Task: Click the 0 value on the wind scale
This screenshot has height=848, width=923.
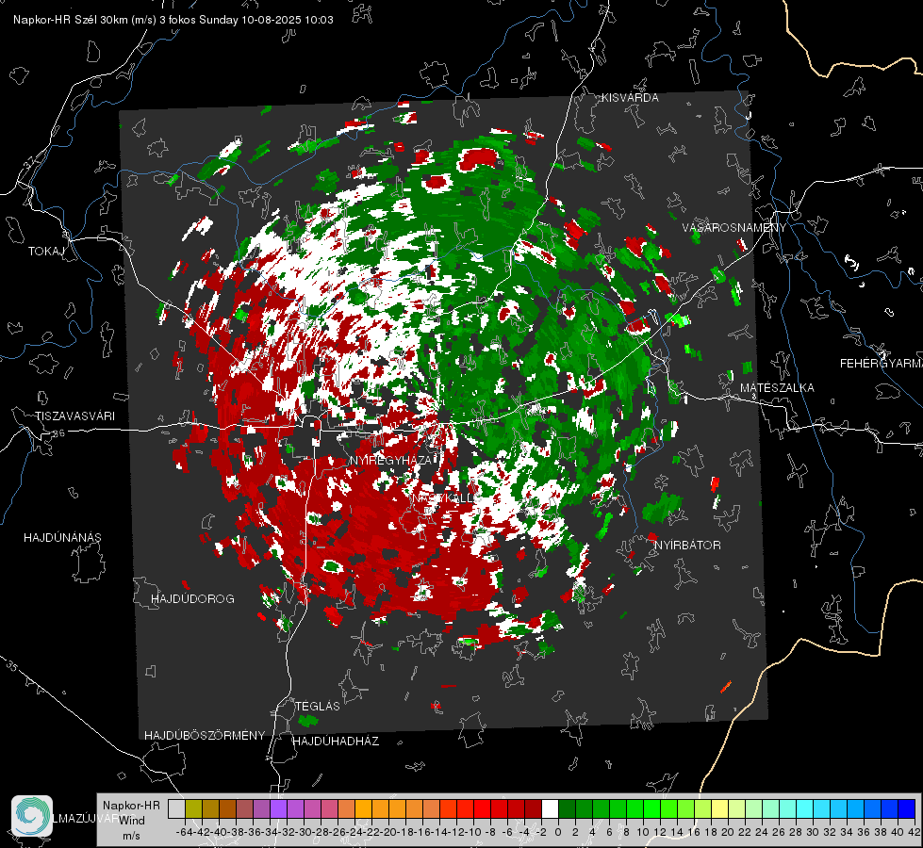Action: (558, 832)
